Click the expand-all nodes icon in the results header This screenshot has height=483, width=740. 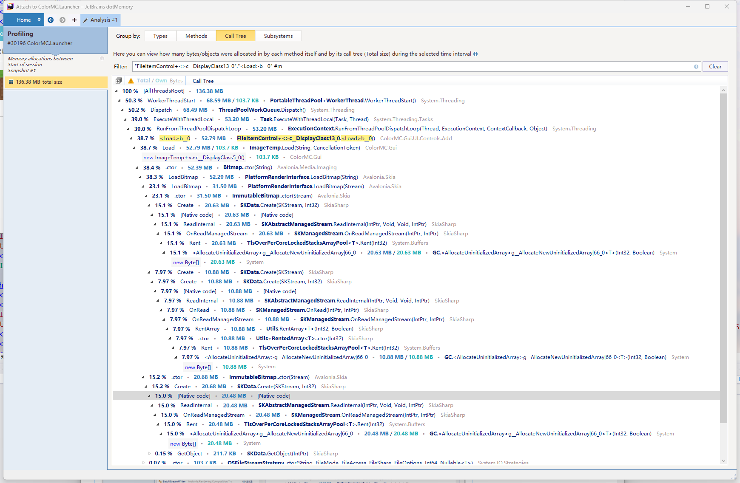119,80
